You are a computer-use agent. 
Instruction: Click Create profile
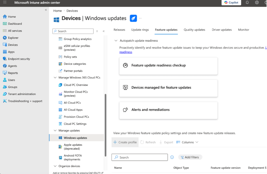tap(125, 142)
